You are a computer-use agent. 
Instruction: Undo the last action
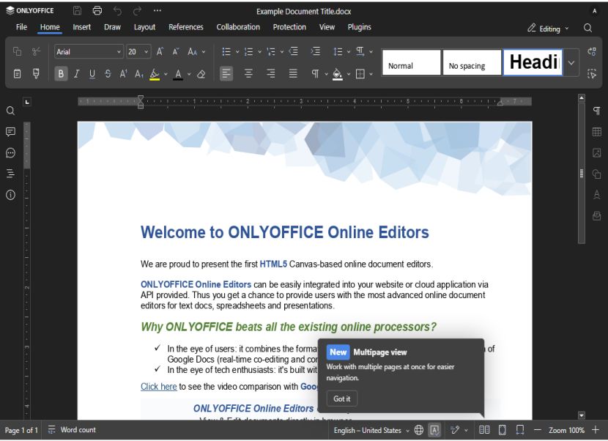pos(117,11)
